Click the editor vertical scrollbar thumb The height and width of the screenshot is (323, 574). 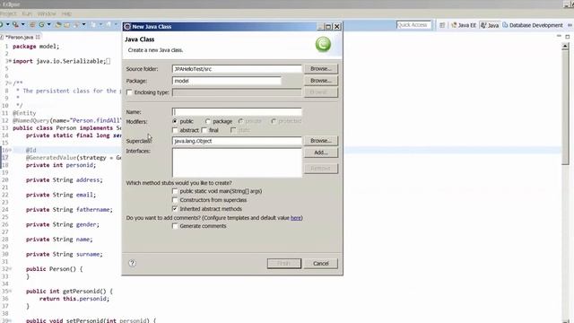coord(565,108)
